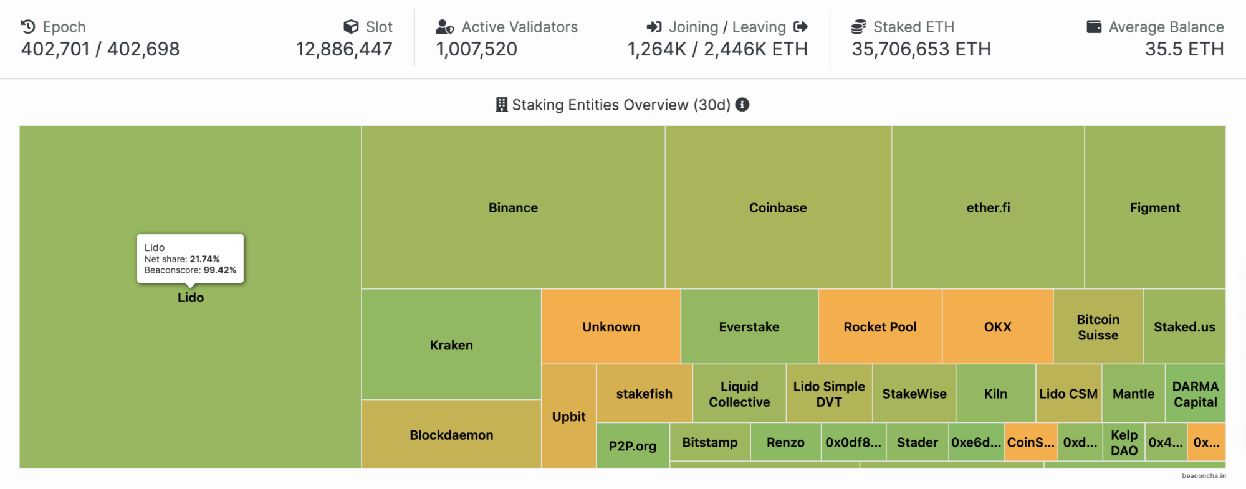Click the info icon beside Staking Entities Overview
The height and width of the screenshot is (489, 1246).
(x=742, y=105)
